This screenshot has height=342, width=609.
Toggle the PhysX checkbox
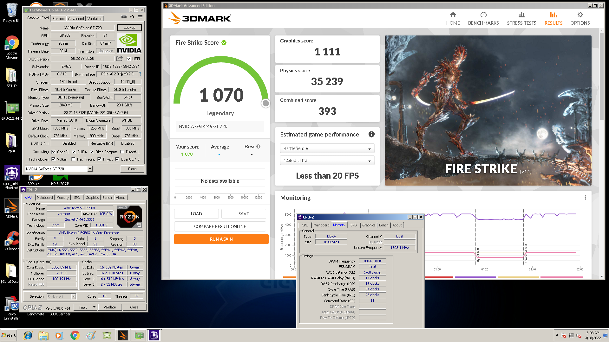point(99,159)
